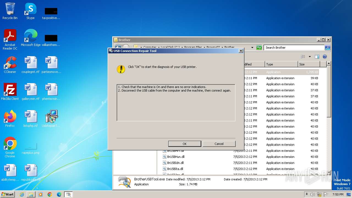Click the scrollbar up arrow in file list

click(x=328, y=64)
